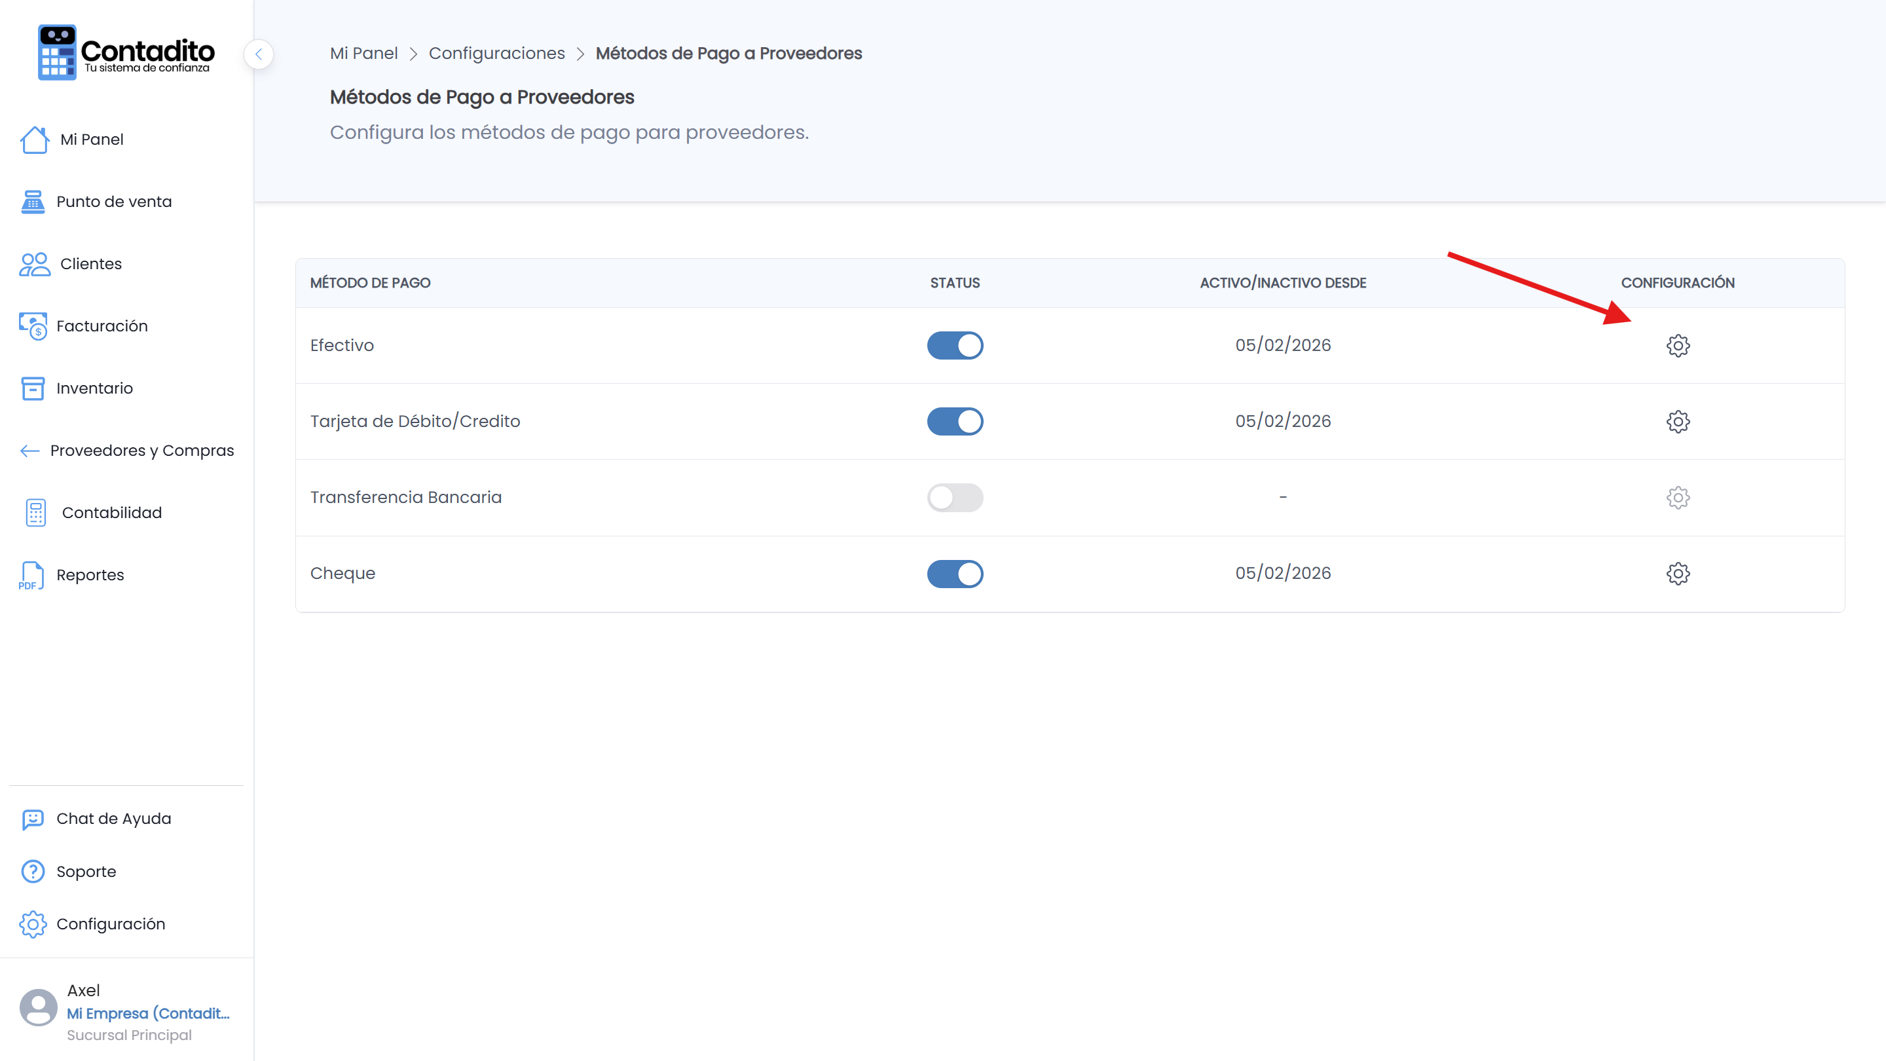Select Transferencia Bancaria row name

tap(405, 498)
